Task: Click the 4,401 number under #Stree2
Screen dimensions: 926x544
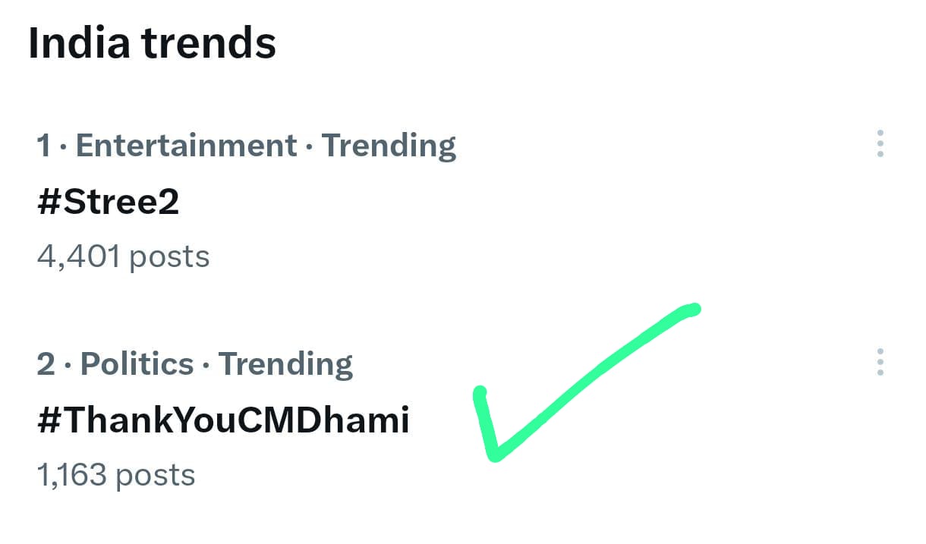Action: click(78, 256)
